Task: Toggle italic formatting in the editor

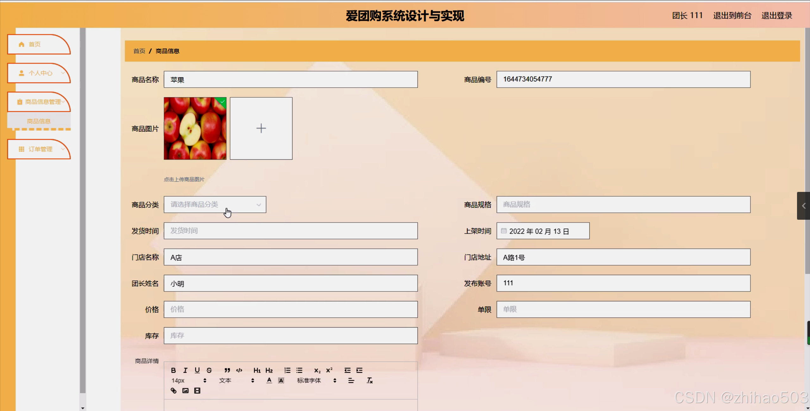Action: 185,370
